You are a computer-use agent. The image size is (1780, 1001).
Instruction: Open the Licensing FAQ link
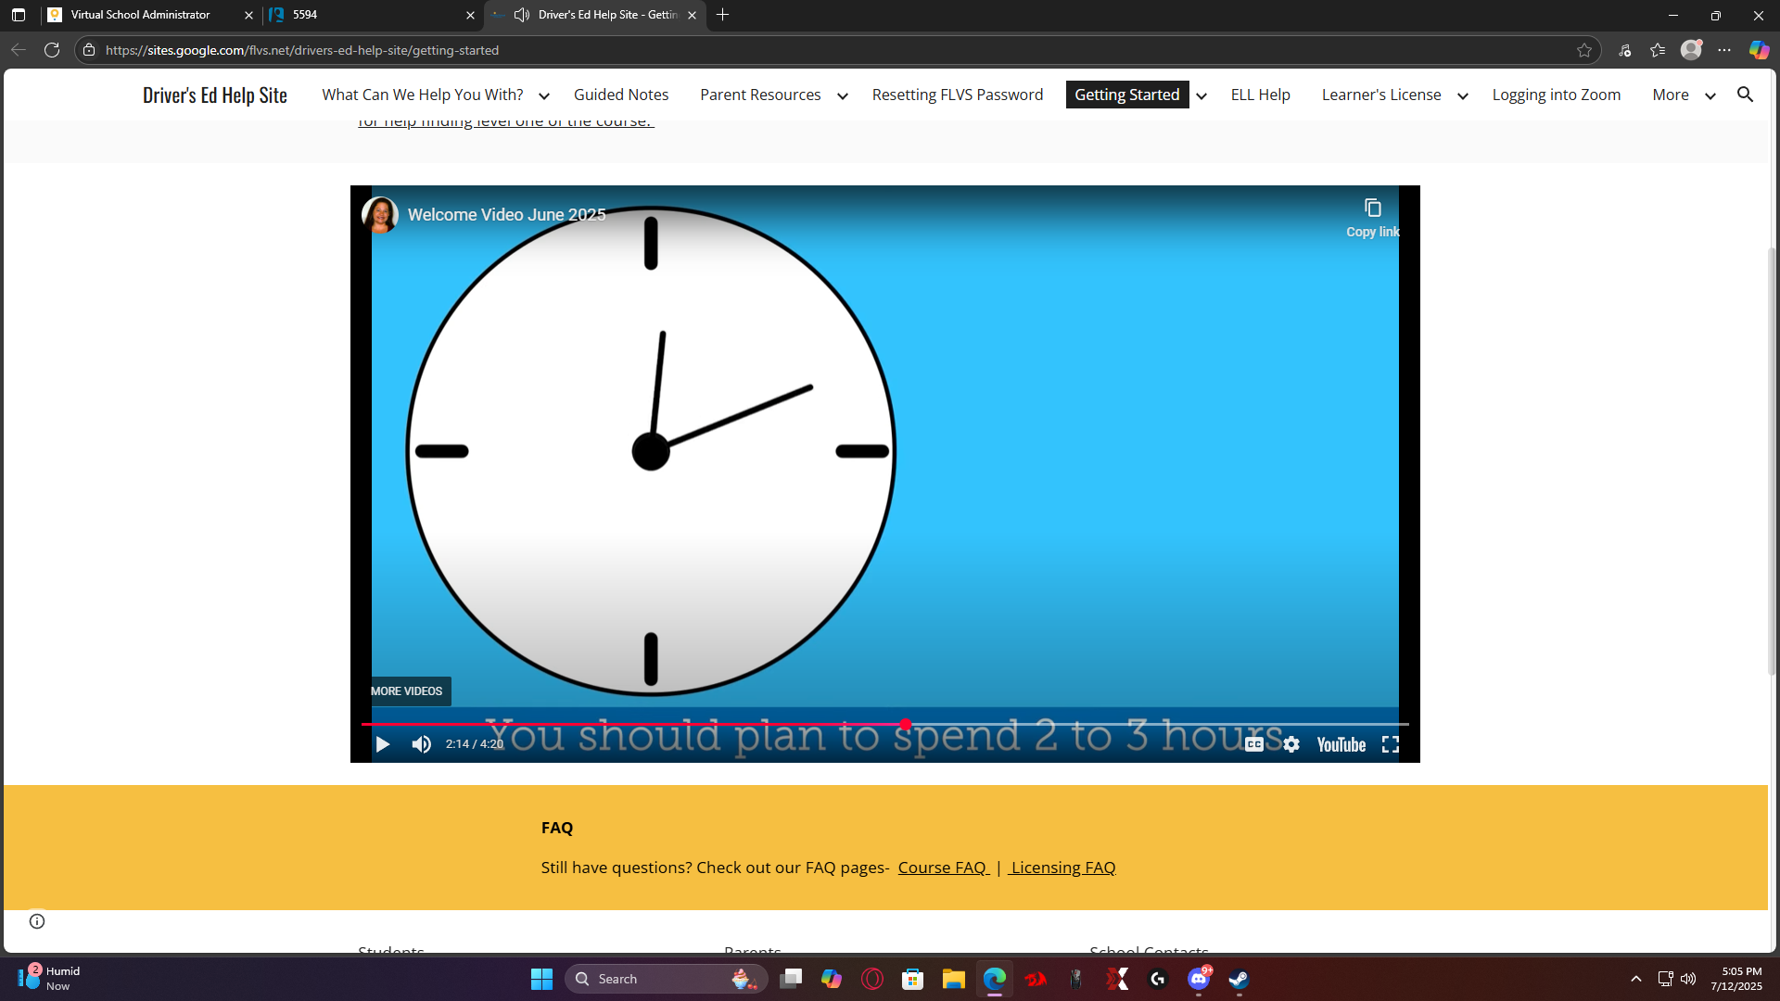coord(1062,868)
